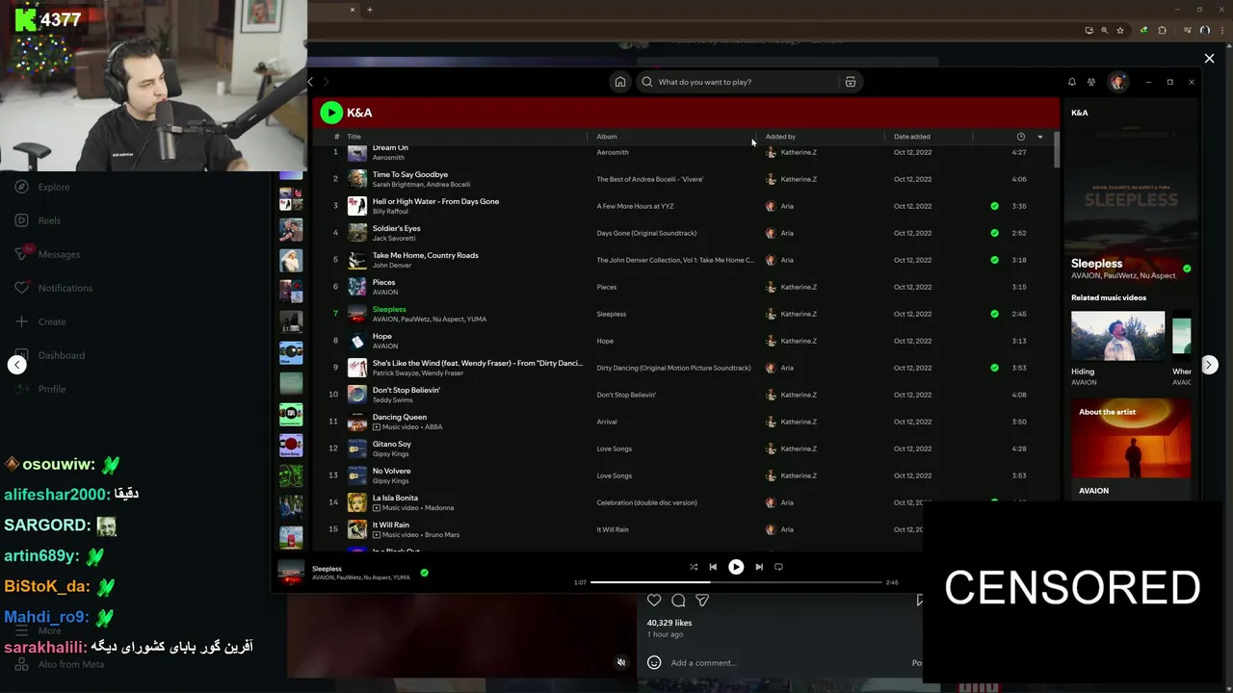Click green saved check beside Sleepless in player bar
Image resolution: width=1233 pixels, height=693 pixels.
point(424,573)
